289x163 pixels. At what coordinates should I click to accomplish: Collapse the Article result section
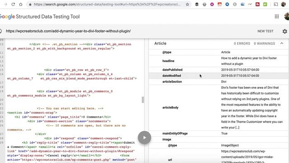pos(282,43)
